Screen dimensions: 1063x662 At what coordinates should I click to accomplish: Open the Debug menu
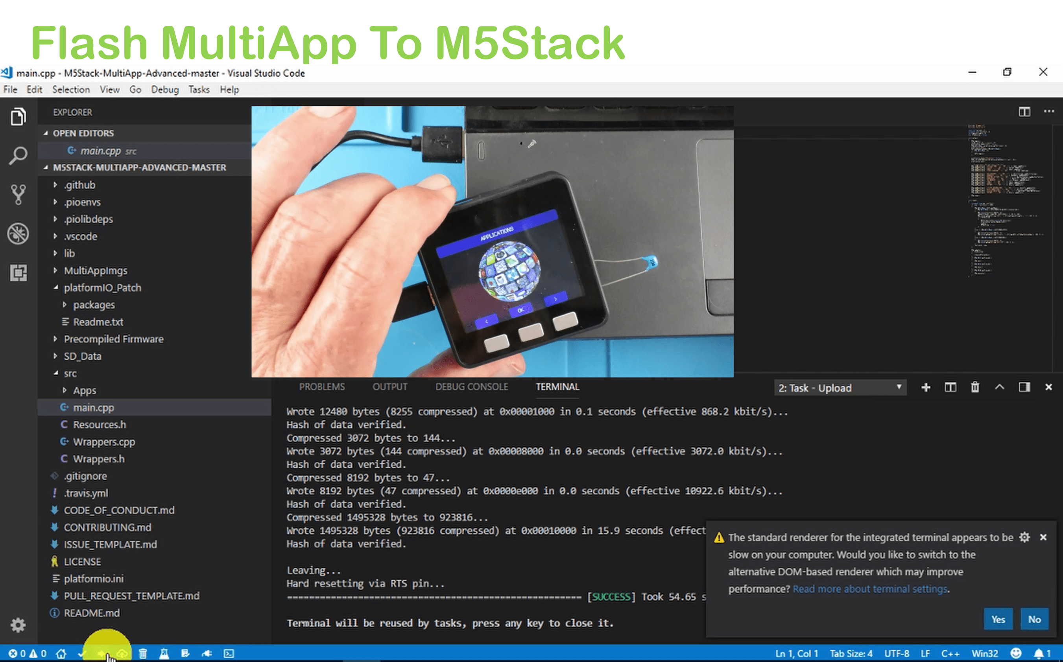tap(165, 89)
